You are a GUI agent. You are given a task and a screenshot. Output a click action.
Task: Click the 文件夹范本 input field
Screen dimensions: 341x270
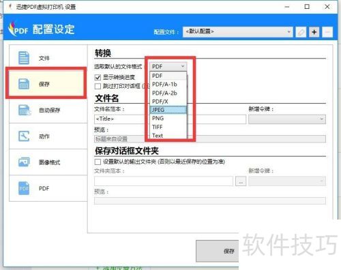coord(164,181)
